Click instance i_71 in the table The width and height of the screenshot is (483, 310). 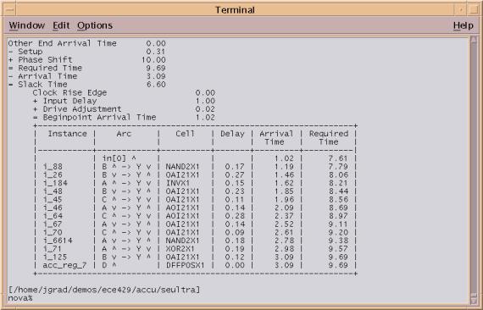tap(53, 249)
